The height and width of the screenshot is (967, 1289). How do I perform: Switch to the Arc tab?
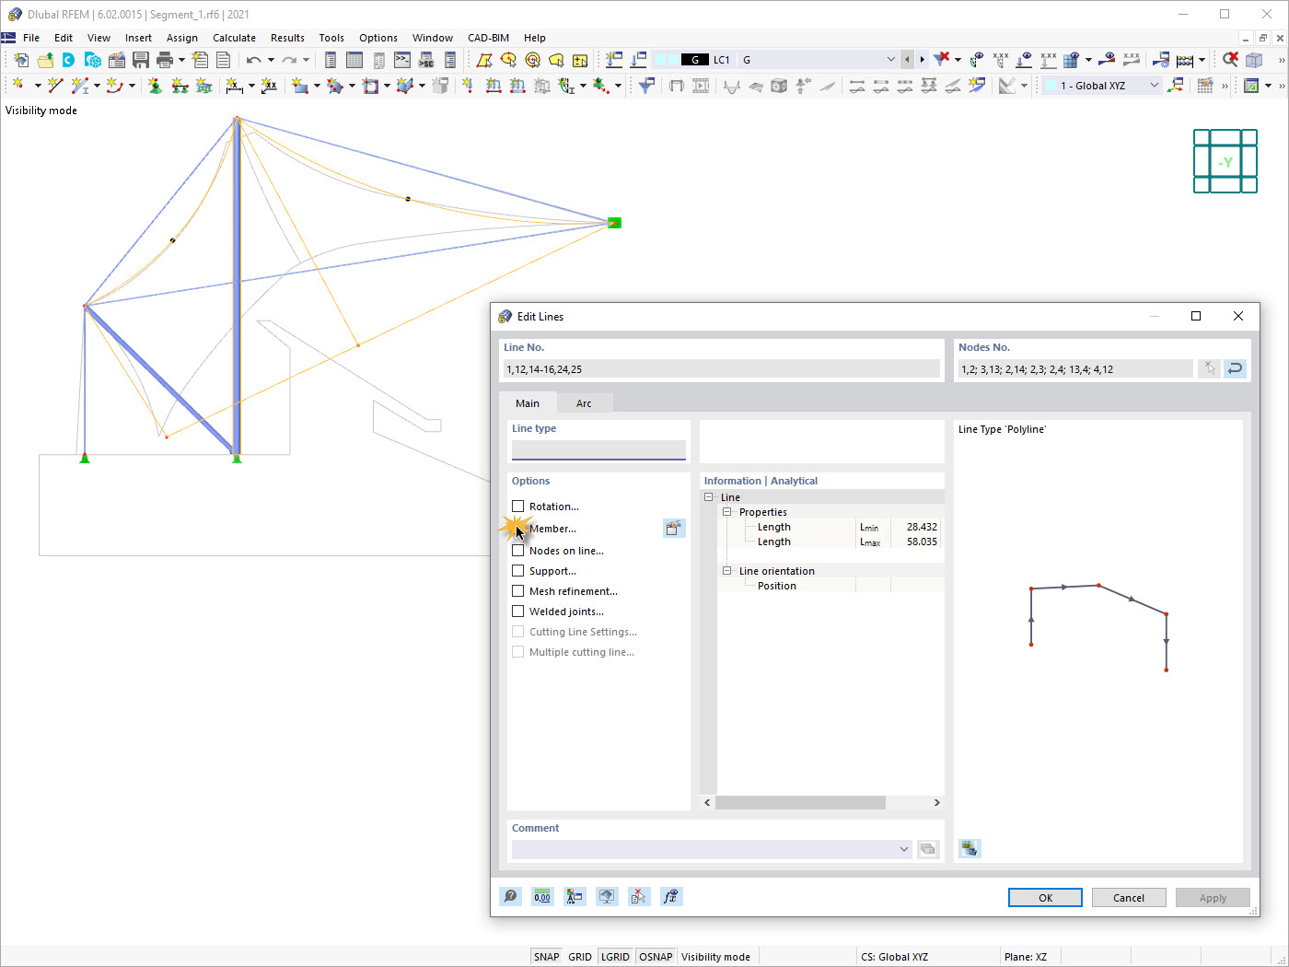[x=584, y=402]
